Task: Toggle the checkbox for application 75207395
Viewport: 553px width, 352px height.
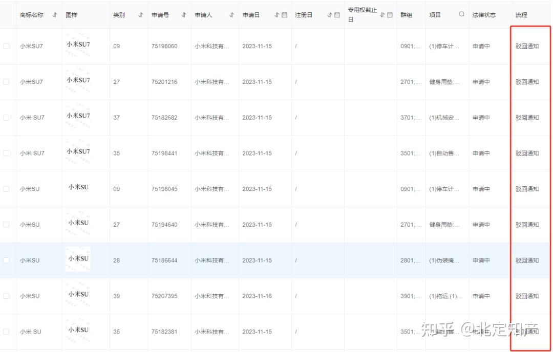Action: click(x=6, y=296)
